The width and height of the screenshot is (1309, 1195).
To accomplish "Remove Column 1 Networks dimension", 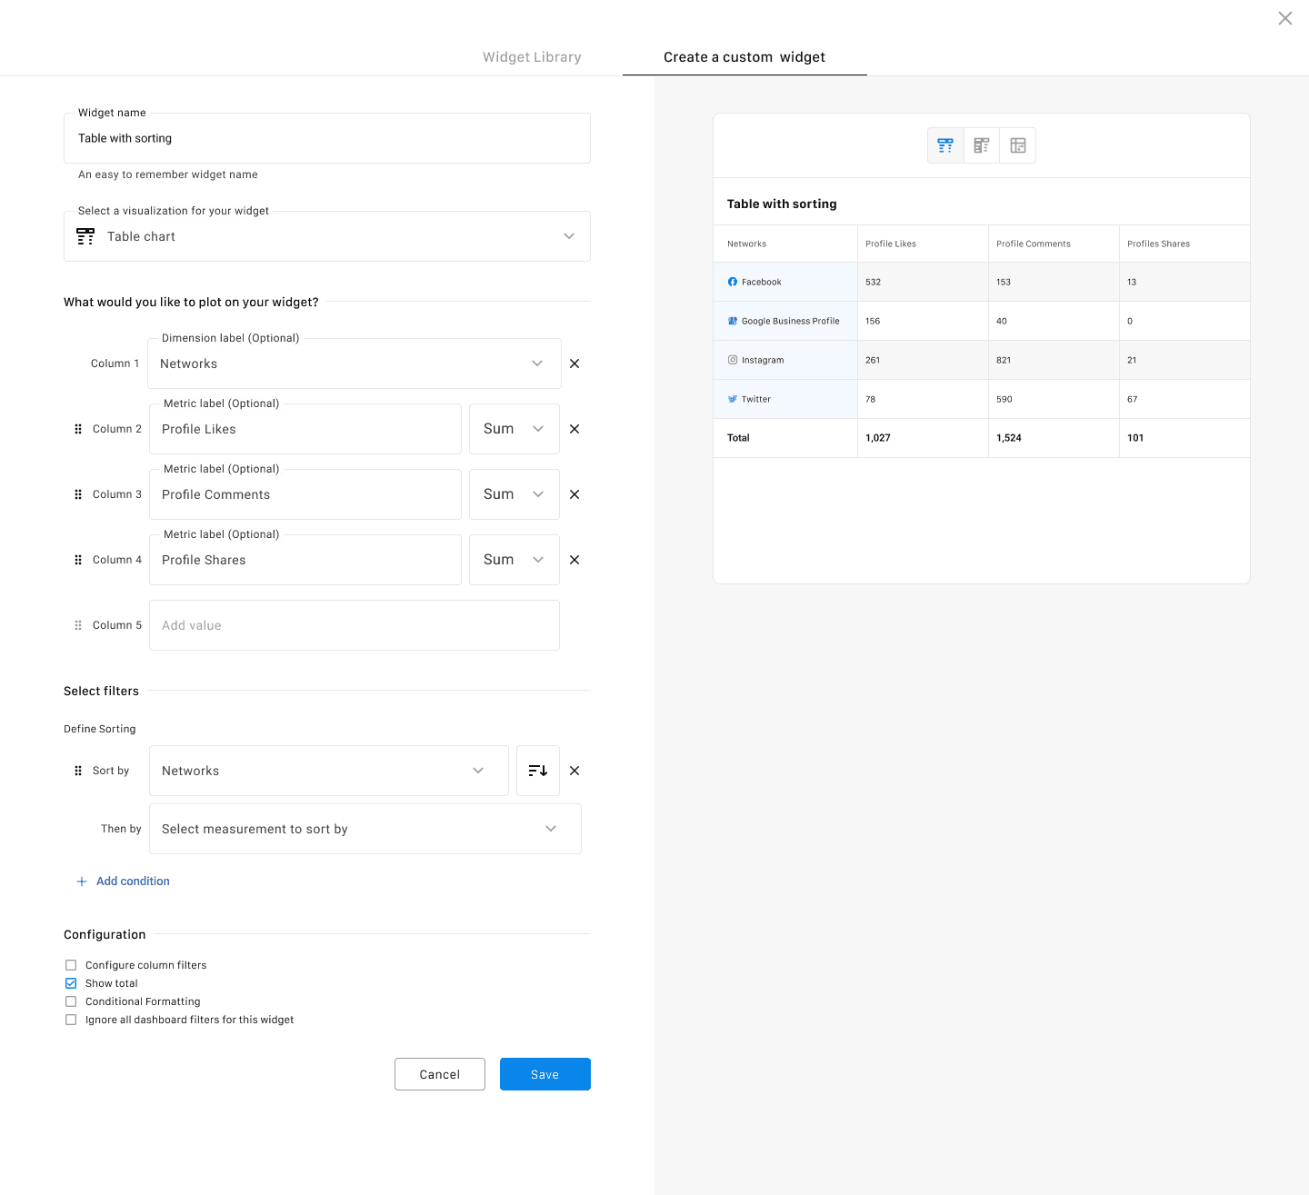I will click(575, 363).
